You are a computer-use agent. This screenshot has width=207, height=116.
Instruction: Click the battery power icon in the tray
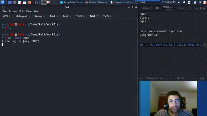pyautogui.click(x=189, y=2)
